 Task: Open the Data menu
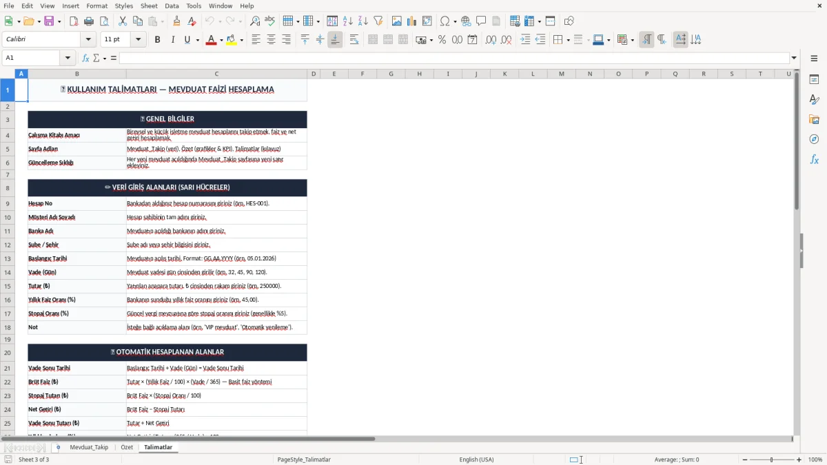click(x=172, y=6)
